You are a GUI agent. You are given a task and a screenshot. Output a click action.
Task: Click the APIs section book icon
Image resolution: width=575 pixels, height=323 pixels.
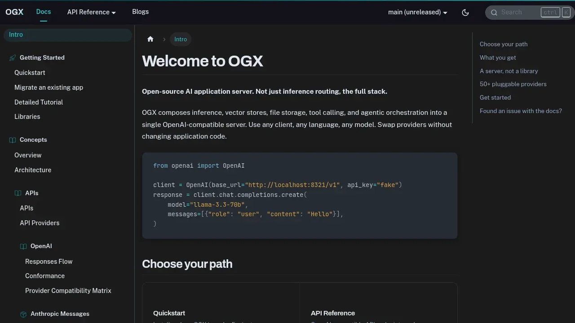click(18, 193)
